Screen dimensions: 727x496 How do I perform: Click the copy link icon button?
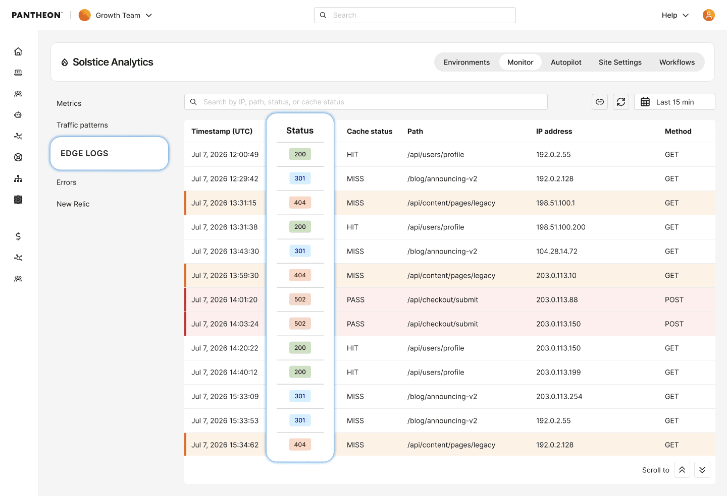[x=600, y=102]
